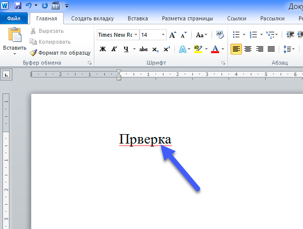
Task: Decrease font size with the shrink font icon
Action: [184, 35]
